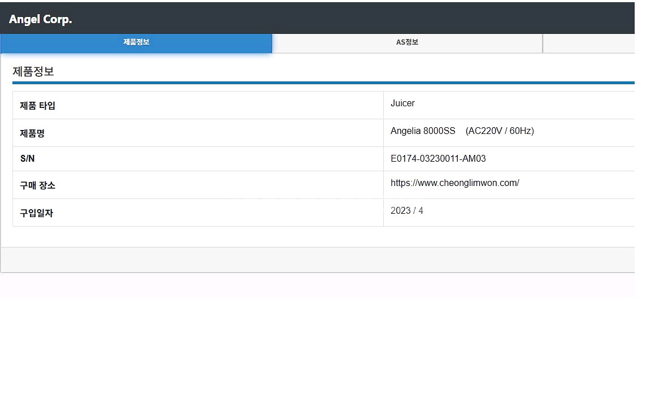Click the S/N label
Image resolution: width=651 pixels, height=407 pixels.
coord(27,158)
